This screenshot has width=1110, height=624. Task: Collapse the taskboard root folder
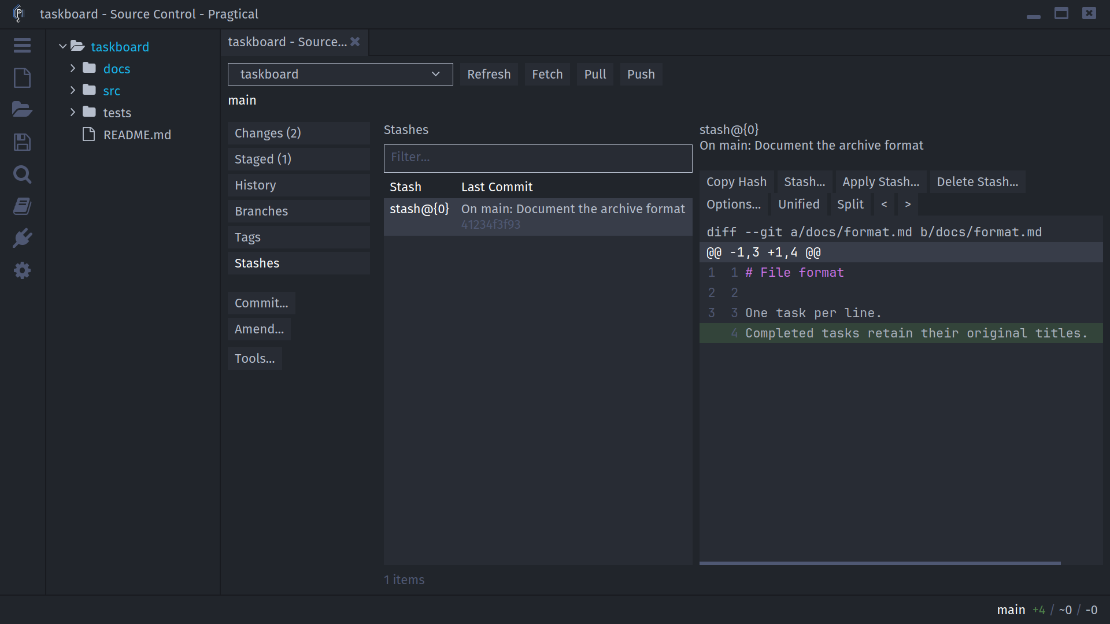tap(62, 46)
